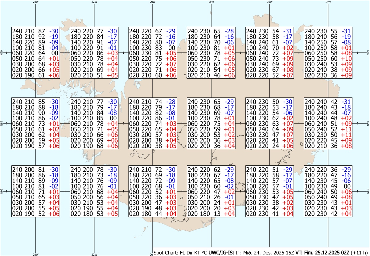
Task: Click the data box starting 240 220 36 -29
Action: point(328,191)
